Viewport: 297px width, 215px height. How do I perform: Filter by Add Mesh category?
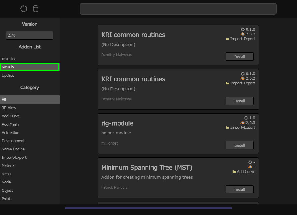tap(30, 124)
